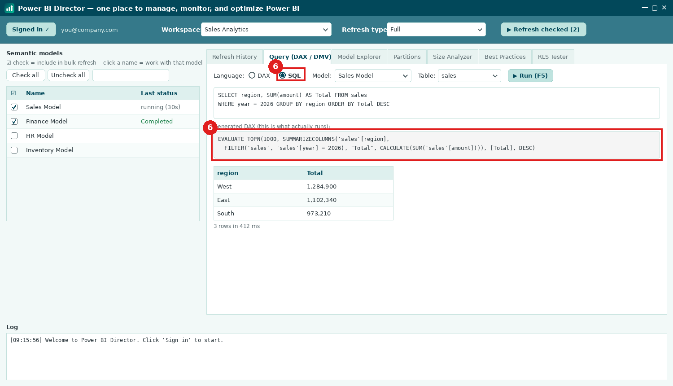
Task: Click the Signed in button
Action: 31,29
